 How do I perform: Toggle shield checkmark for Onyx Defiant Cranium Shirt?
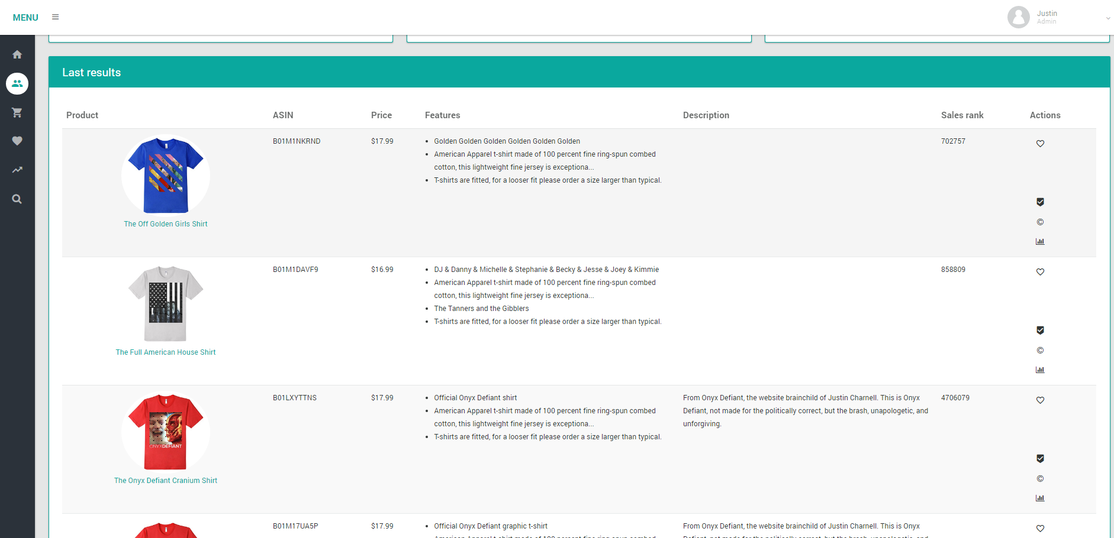click(1040, 459)
